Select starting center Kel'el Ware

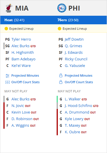21,65
